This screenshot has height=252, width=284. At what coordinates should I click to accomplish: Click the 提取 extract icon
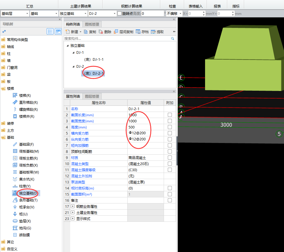tap(153, 32)
